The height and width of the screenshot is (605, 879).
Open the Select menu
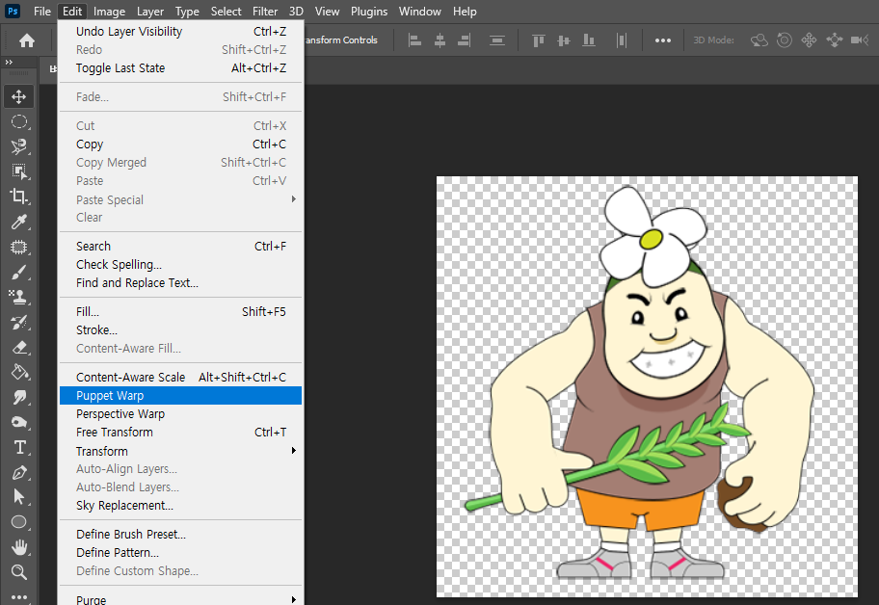pos(226,12)
